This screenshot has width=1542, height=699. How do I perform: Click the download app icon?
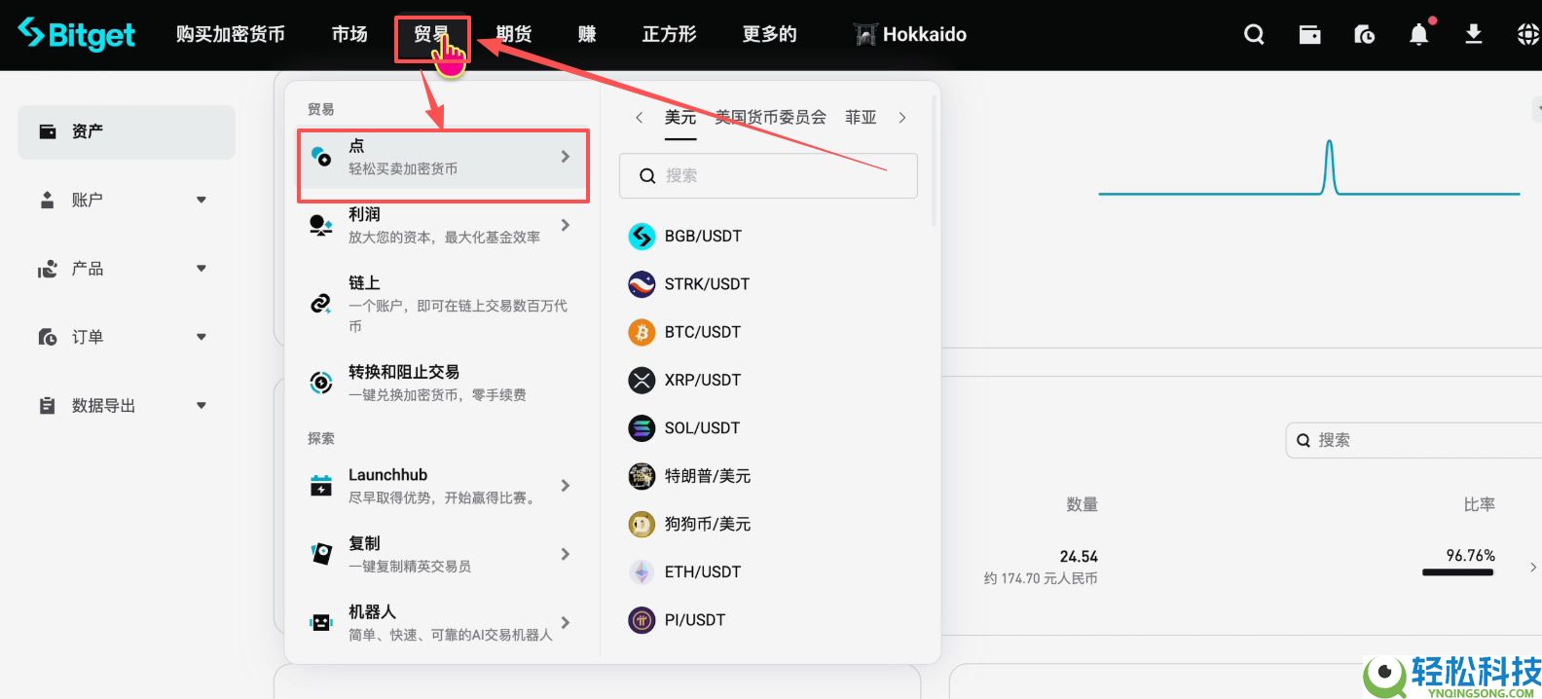[x=1474, y=35]
